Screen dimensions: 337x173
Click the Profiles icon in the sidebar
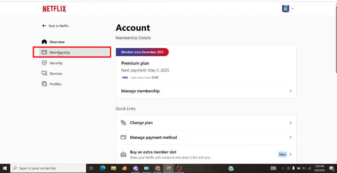44,84
